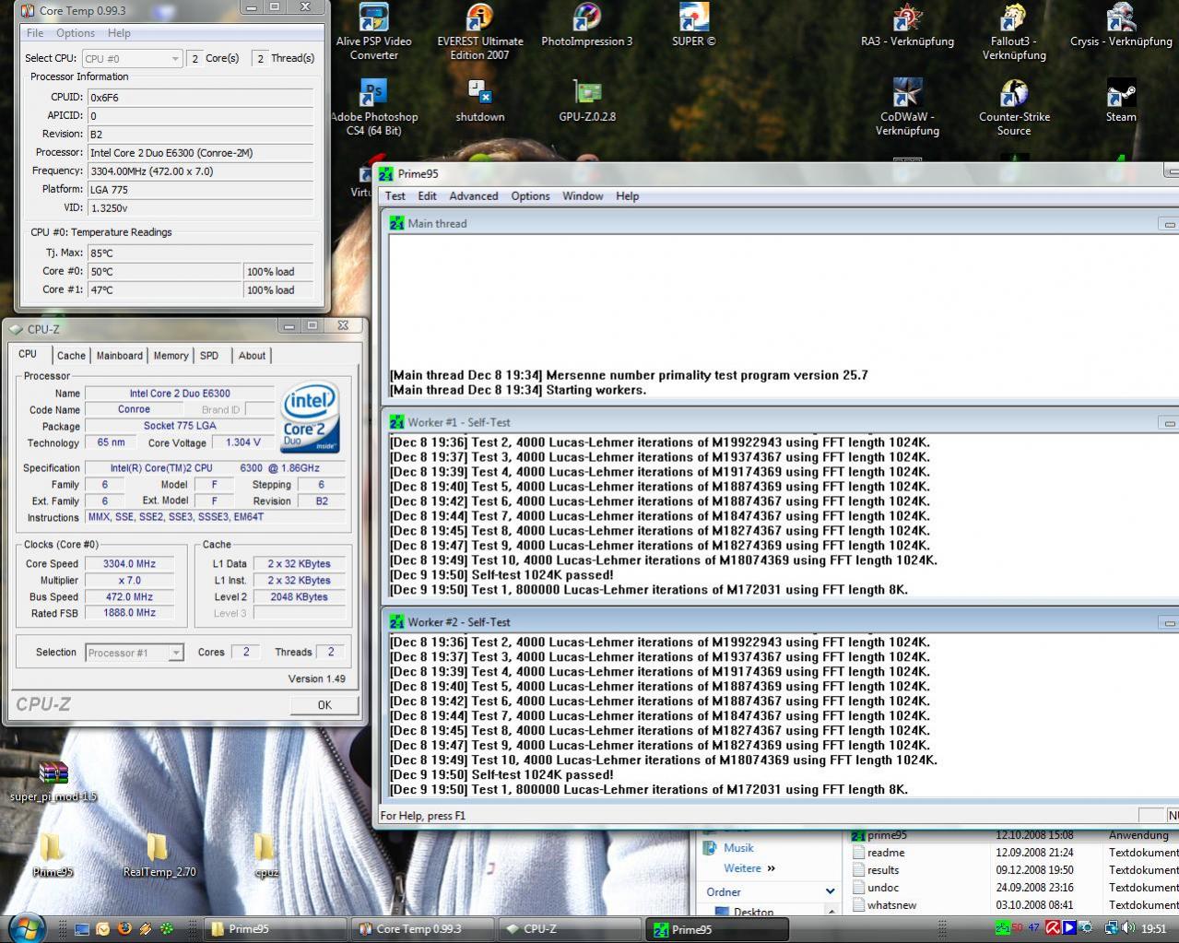This screenshot has width=1179, height=943.
Task: Open Fallout3 - Verknüpfung desktop icon
Action: click(x=1014, y=32)
